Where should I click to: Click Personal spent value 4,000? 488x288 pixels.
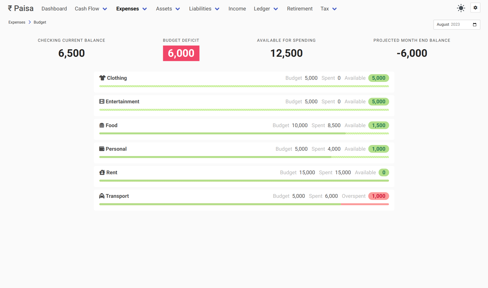pos(334,149)
